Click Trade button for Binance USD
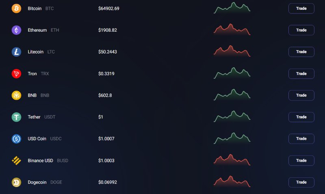325x194 pixels. coord(301,160)
